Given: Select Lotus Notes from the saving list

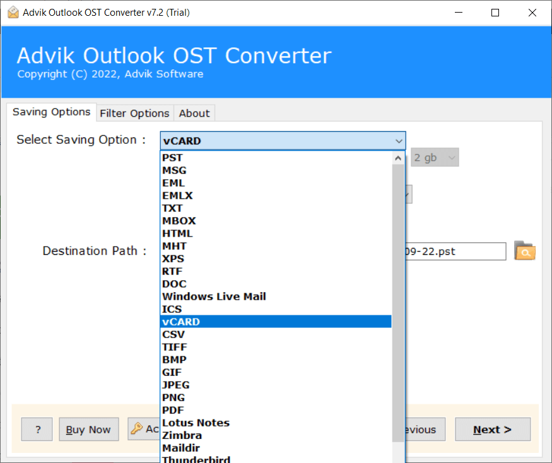Looking at the screenshot, I should [276, 423].
